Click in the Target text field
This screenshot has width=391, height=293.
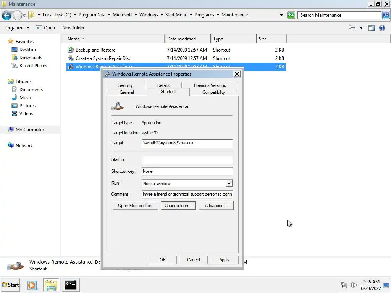[187, 143]
